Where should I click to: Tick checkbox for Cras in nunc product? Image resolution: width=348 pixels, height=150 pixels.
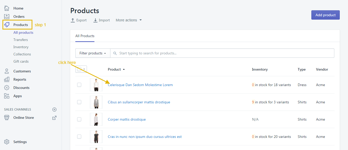tap(79, 137)
